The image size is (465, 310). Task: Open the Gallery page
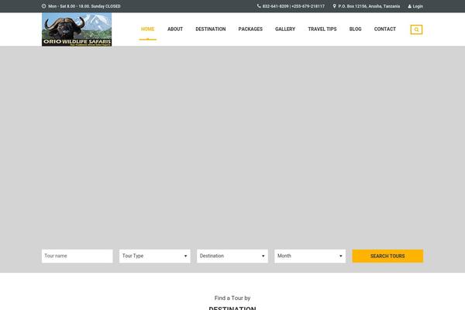[285, 29]
